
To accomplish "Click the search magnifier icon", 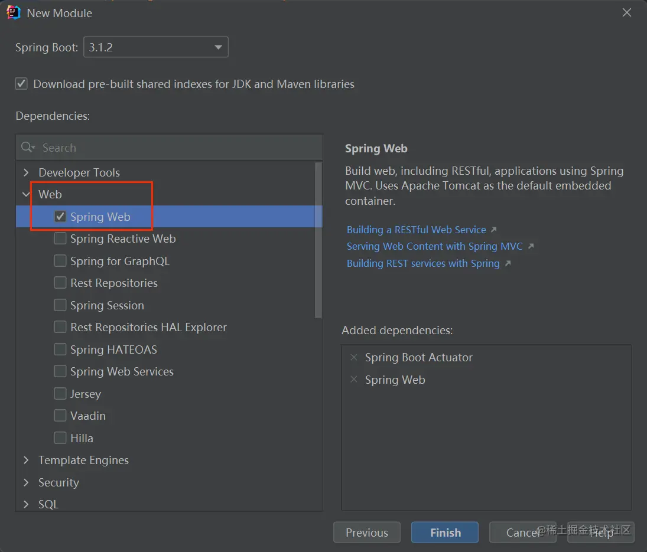I will point(27,148).
